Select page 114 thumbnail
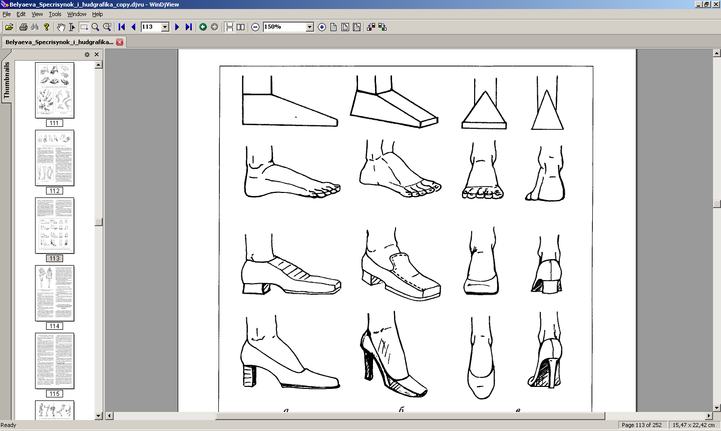721x431 pixels. tap(55, 293)
